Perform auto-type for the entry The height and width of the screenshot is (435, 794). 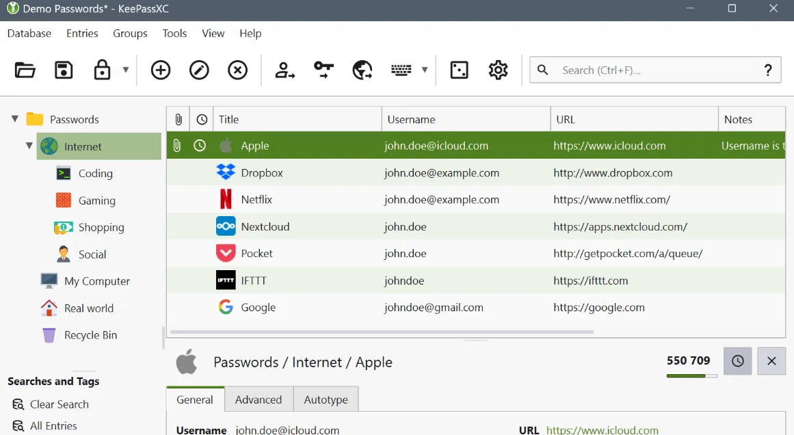tap(400, 70)
